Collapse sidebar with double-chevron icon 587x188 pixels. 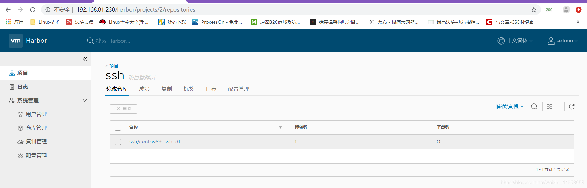85,59
